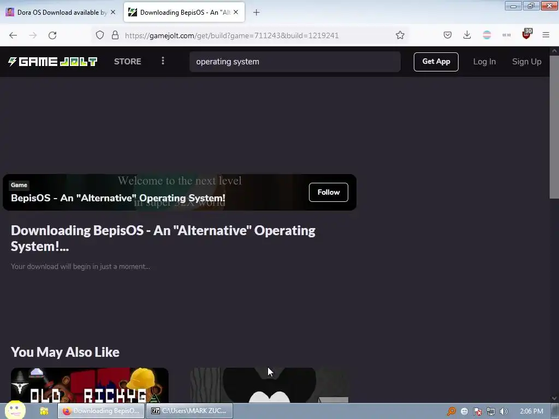Click the page vertical scrollbar thumb
The height and width of the screenshot is (419, 559).
coord(554,127)
